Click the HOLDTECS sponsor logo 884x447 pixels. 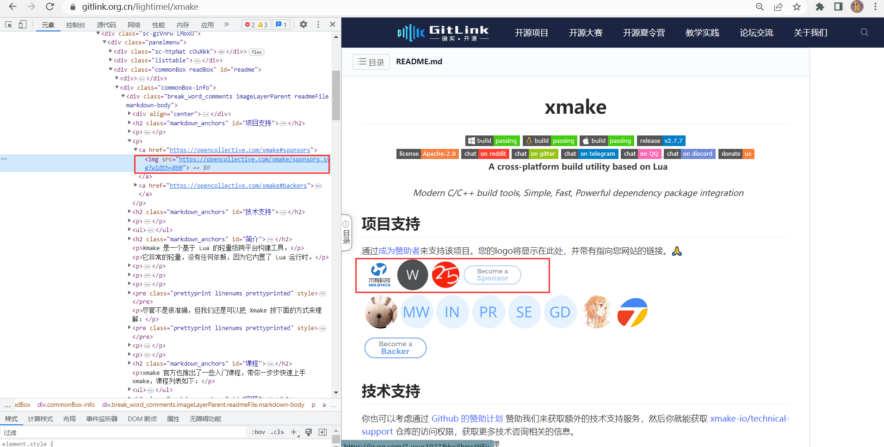(379, 275)
